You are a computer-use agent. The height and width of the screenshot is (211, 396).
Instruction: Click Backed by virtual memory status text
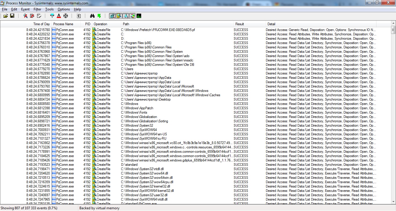point(99,208)
